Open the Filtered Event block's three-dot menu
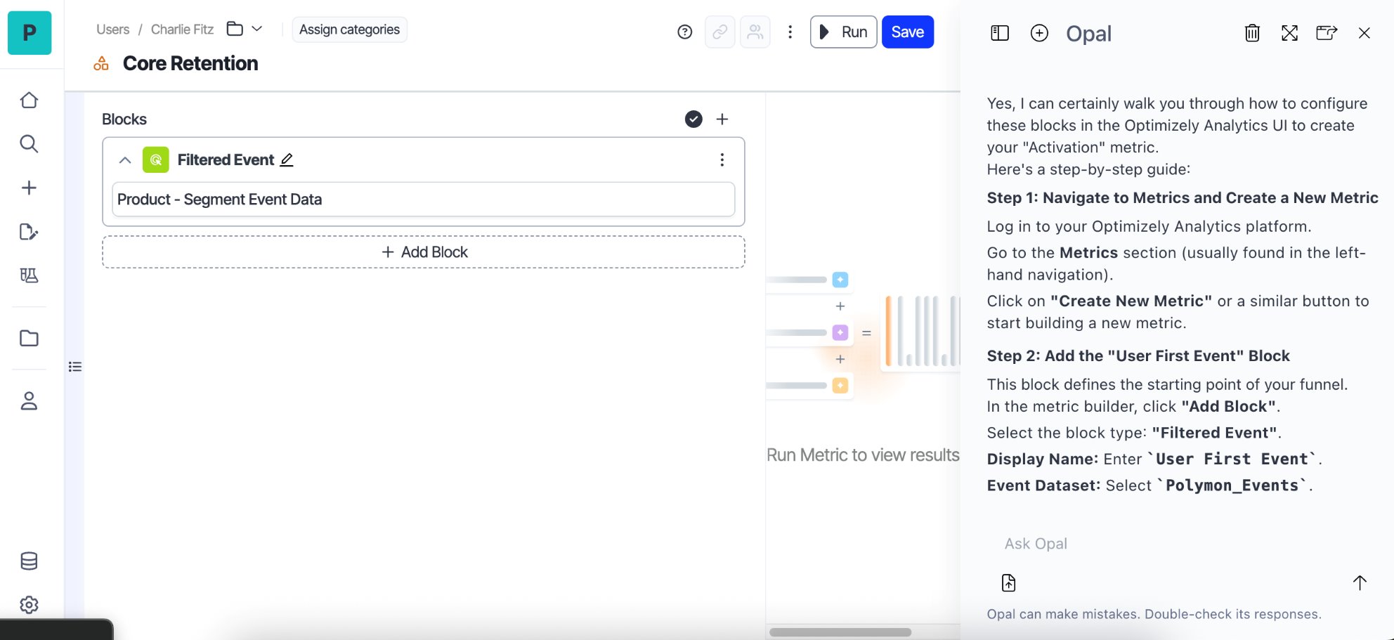This screenshot has height=640, width=1394. (722, 159)
